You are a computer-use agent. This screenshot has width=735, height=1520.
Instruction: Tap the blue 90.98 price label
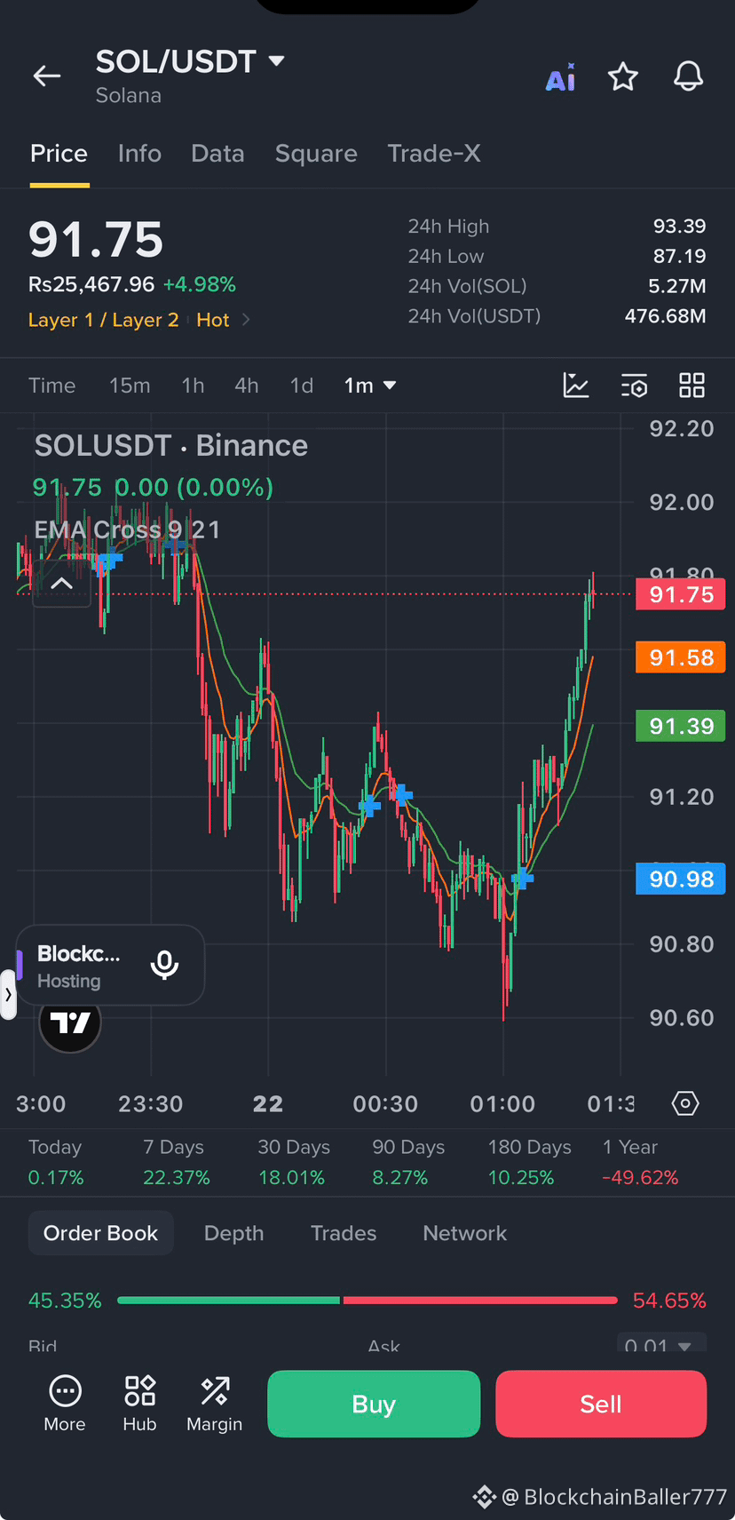681,879
